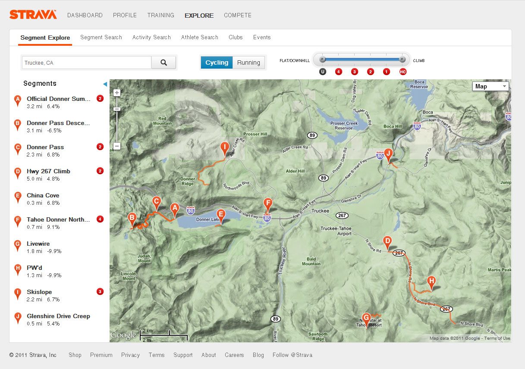Click map marker A near Donner Lake
The image size is (525, 369).
[x=175, y=210]
